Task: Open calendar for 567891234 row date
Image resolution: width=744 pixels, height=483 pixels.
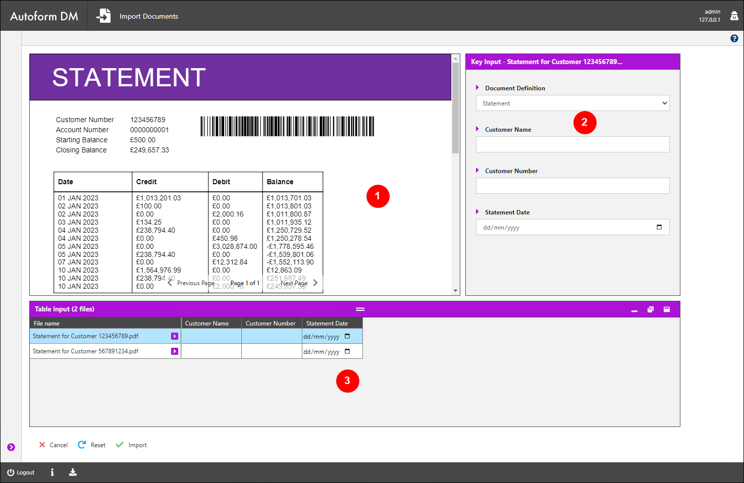Action: (x=347, y=351)
